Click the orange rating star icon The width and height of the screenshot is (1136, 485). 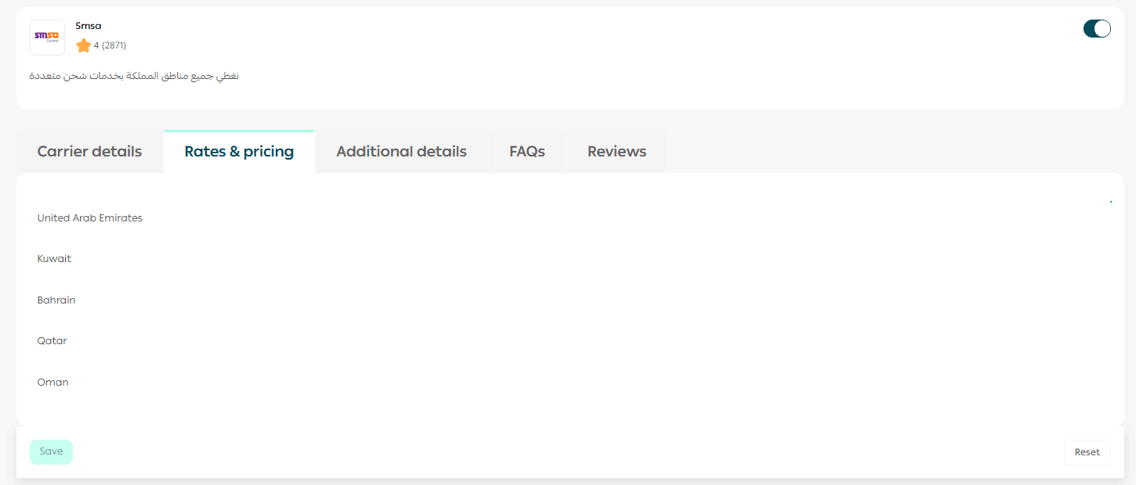click(x=83, y=46)
